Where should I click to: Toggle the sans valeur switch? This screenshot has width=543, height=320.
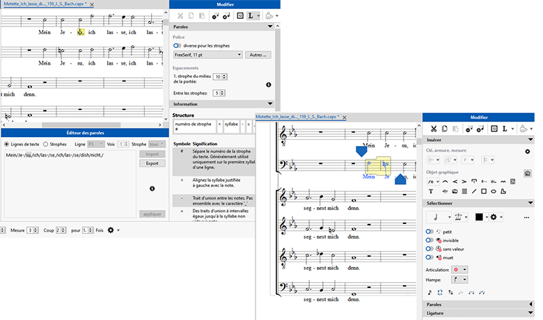pyautogui.click(x=430, y=249)
